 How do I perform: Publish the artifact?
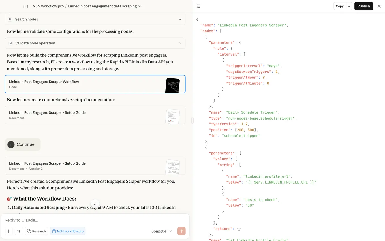pyautogui.click(x=363, y=6)
